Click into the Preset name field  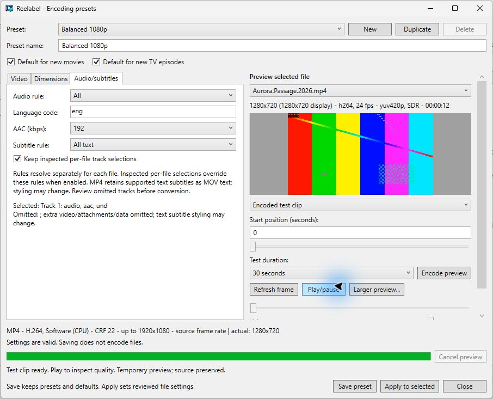coord(272,46)
